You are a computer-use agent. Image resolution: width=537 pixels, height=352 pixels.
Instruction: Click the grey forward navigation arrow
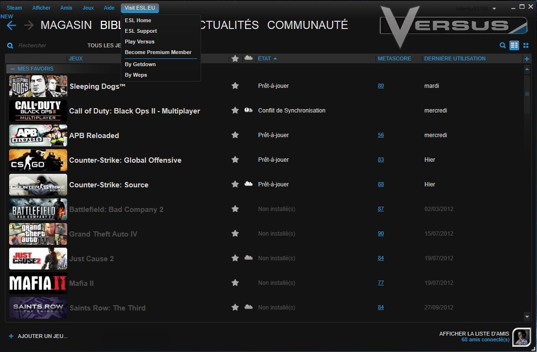pos(29,25)
